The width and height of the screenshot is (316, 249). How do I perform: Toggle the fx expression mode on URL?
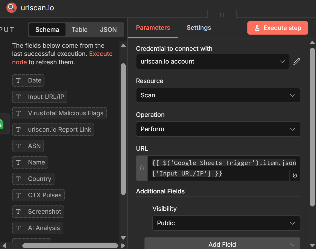pos(142,168)
